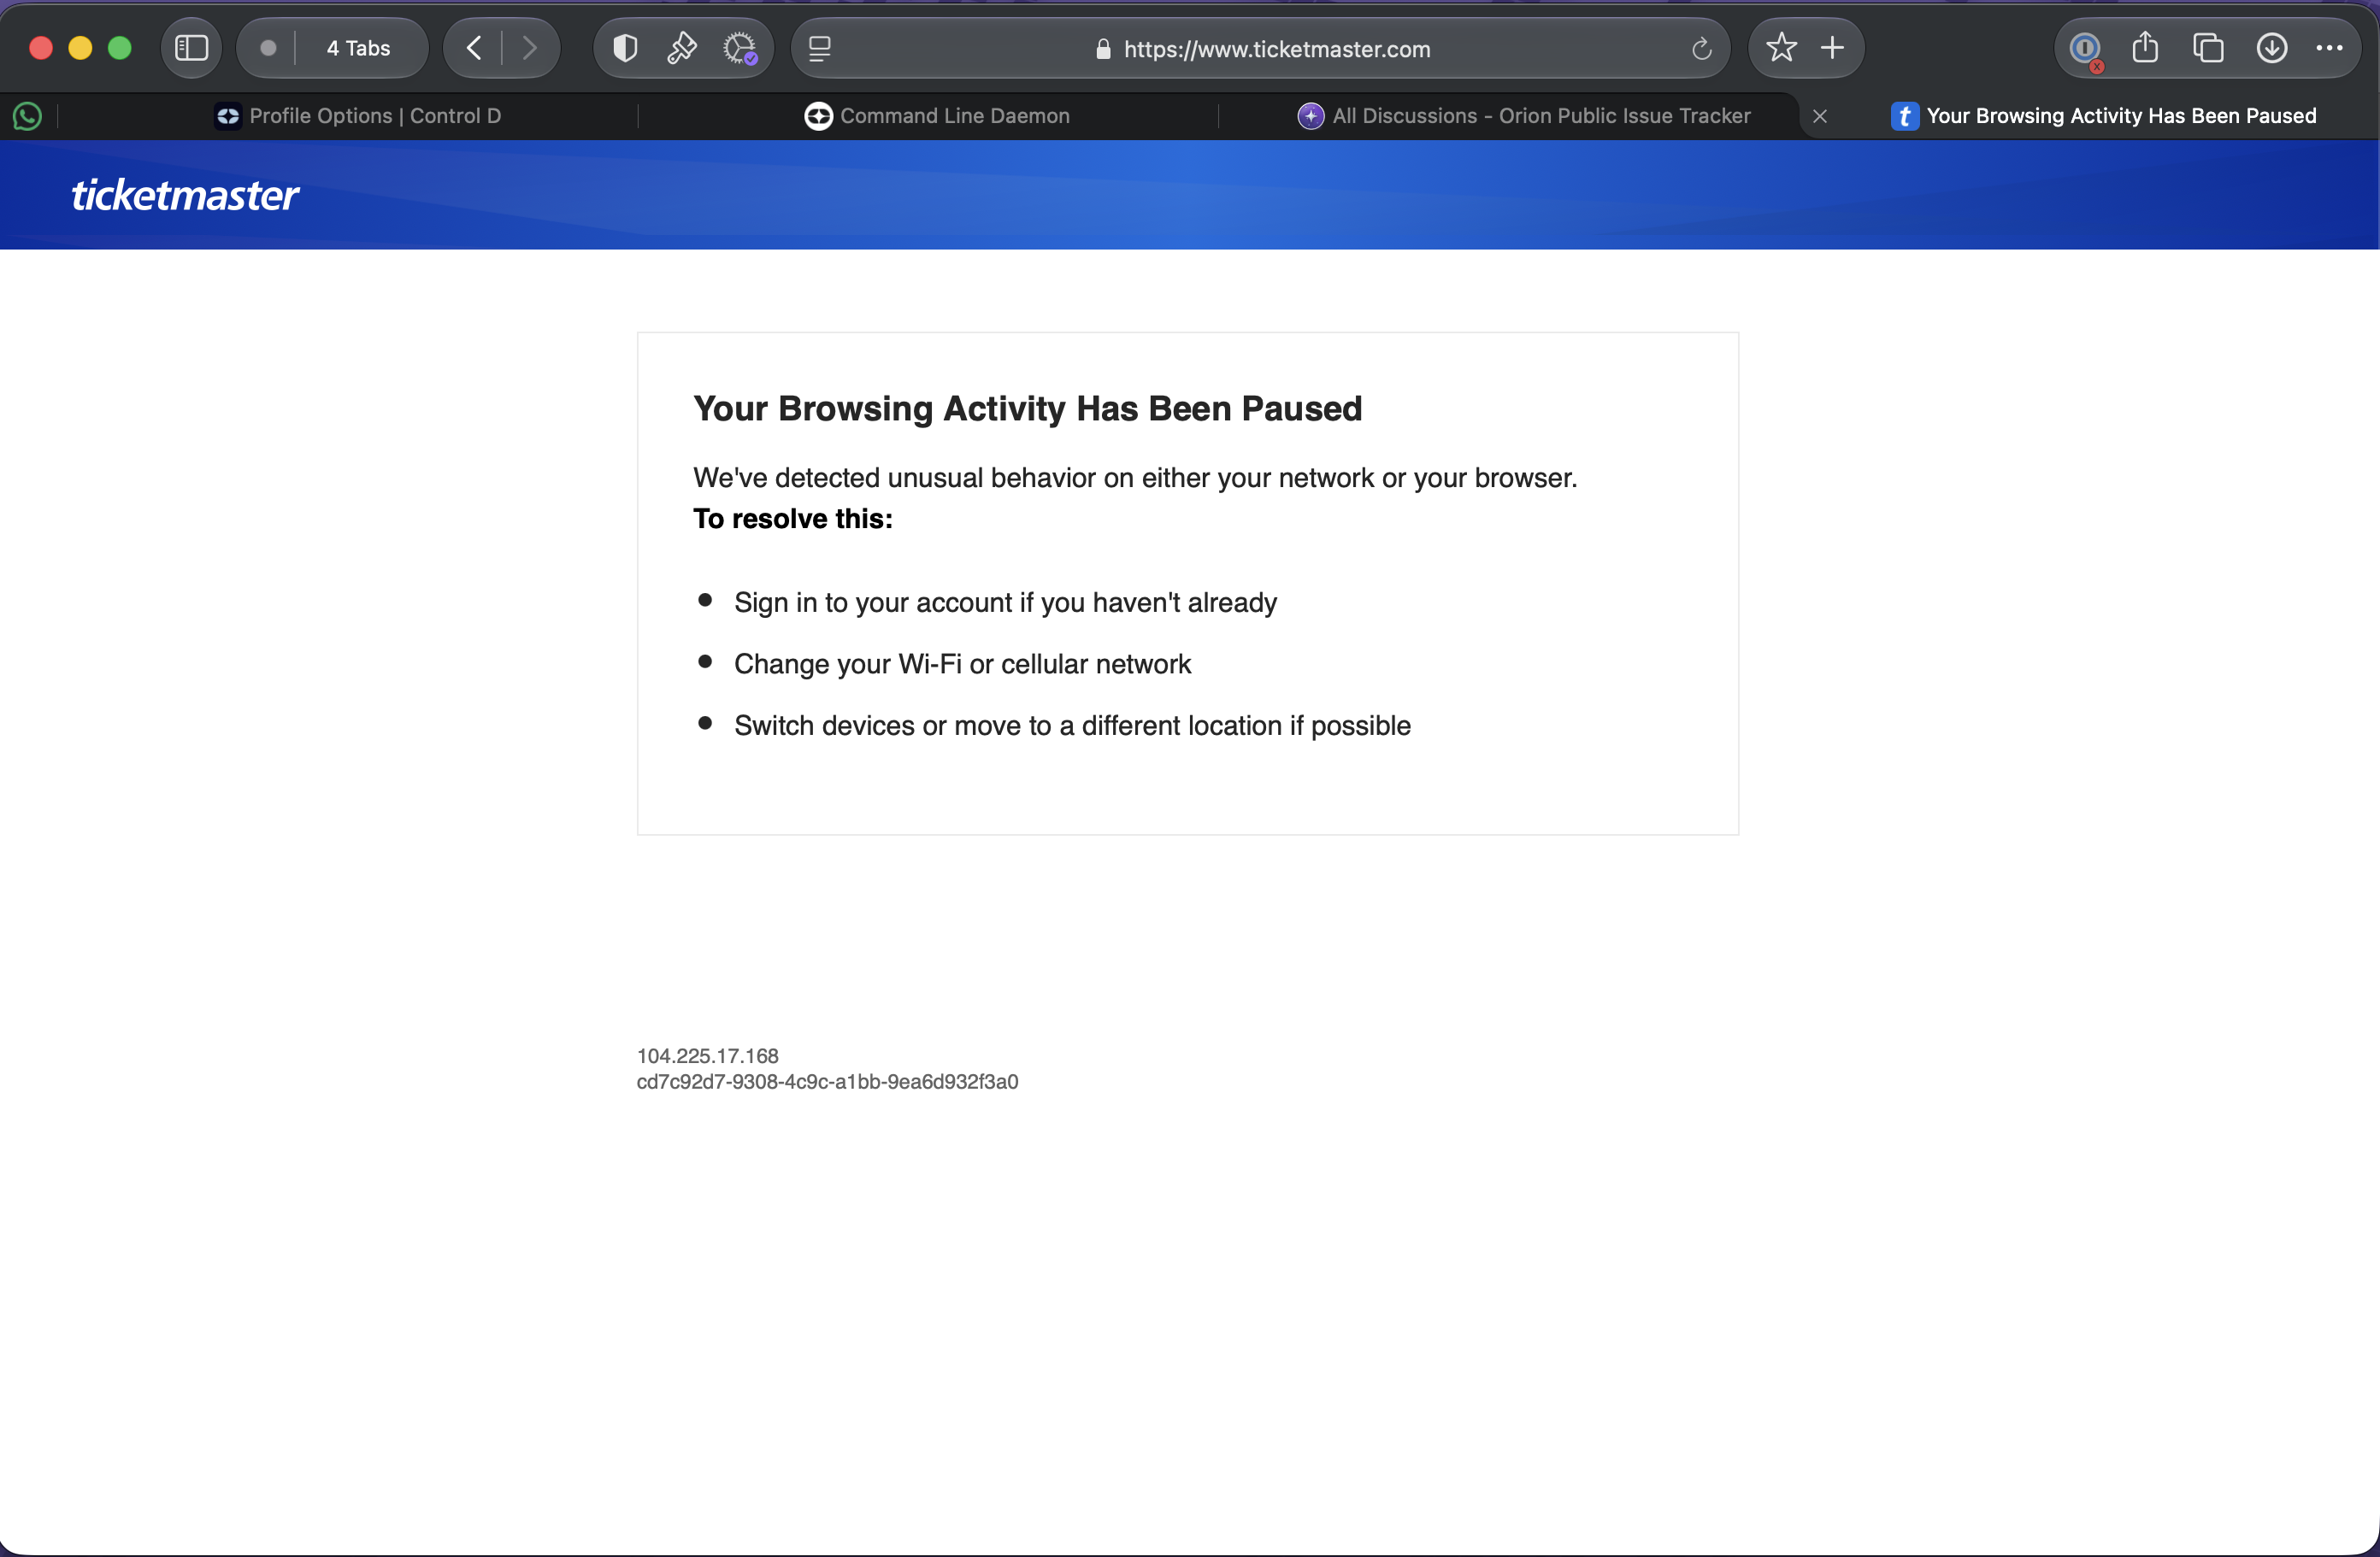Click the paintbrush customization tool icon
The image size is (2380, 1557).
pos(682,48)
